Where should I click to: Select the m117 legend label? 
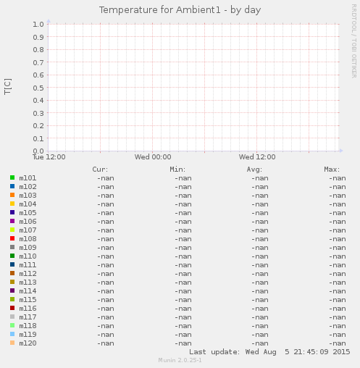point(28,317)
